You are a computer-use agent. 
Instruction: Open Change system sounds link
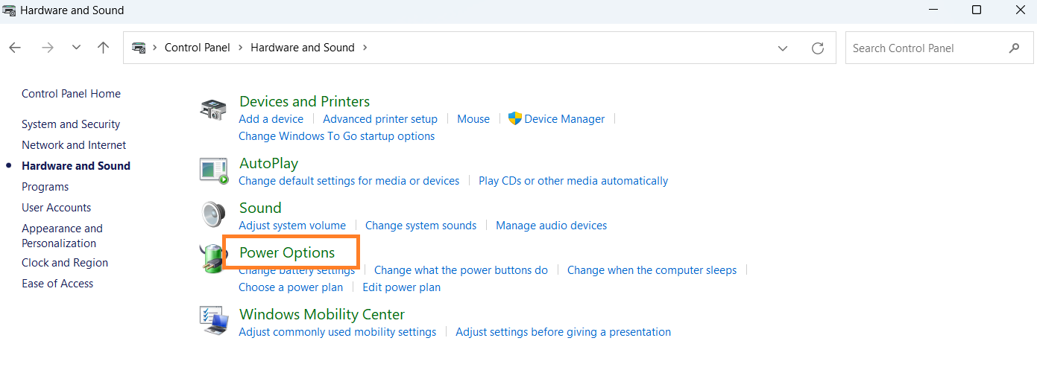click(x=420, y=226)
